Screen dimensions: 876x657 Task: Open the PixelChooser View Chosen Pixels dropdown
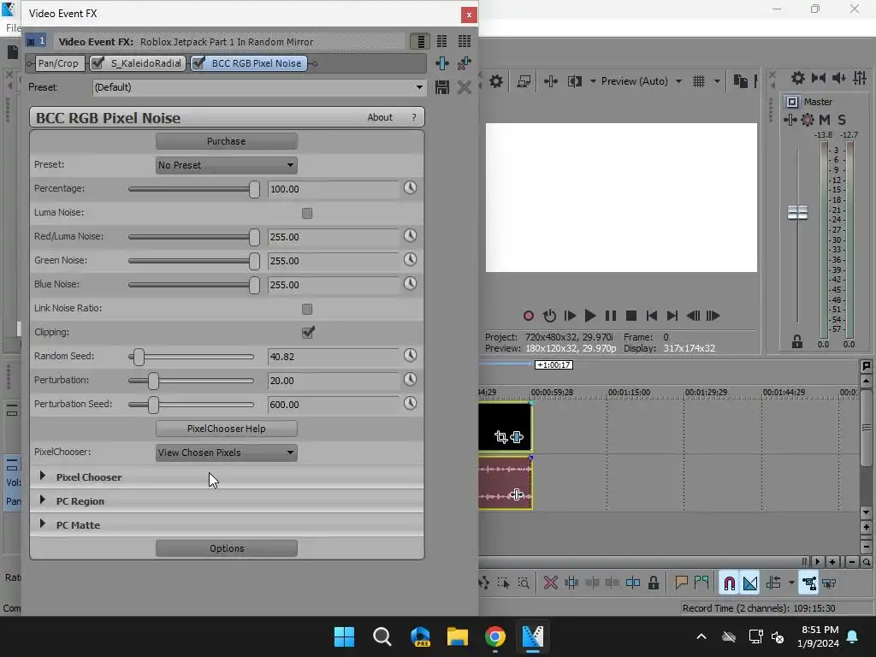(226, 453)
